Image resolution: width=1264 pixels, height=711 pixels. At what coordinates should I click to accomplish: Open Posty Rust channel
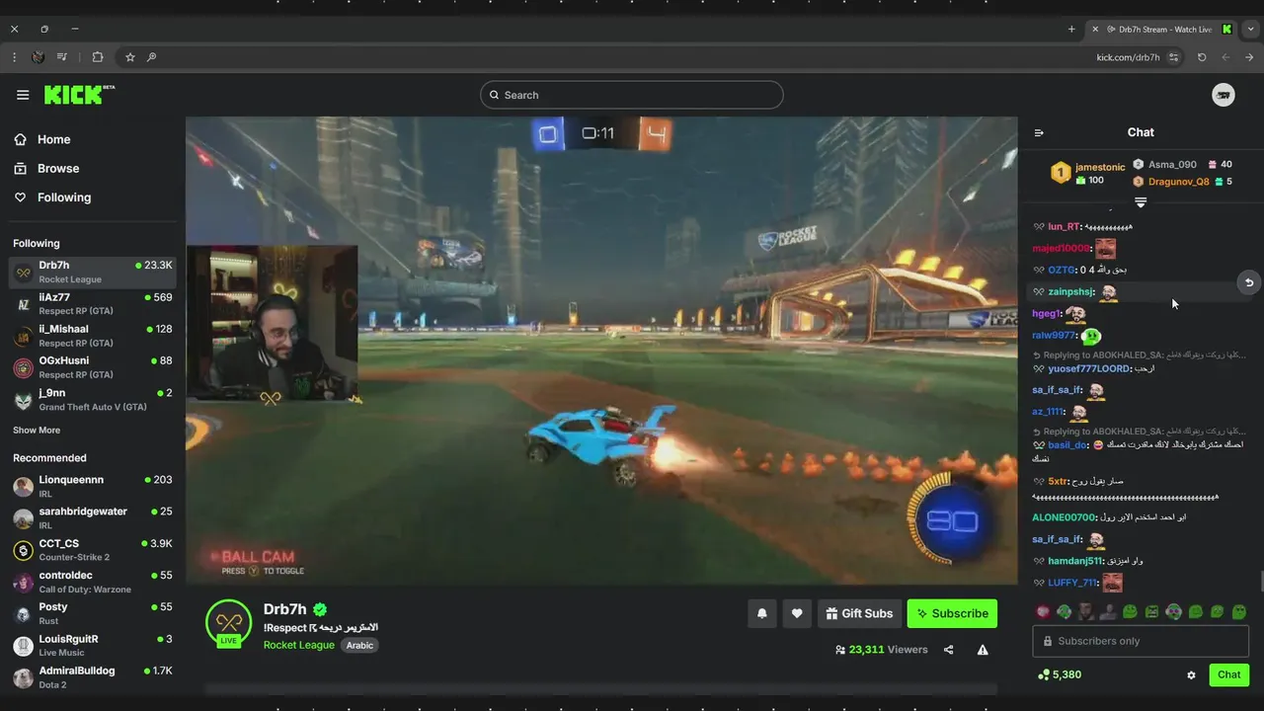point(93,614)
